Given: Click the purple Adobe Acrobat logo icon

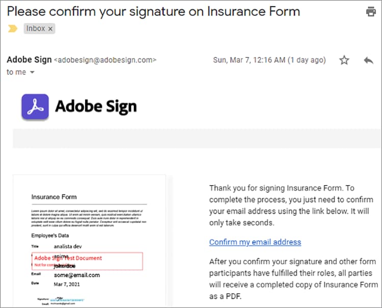Looking at the screenshot, I should [x=35, y=107].
